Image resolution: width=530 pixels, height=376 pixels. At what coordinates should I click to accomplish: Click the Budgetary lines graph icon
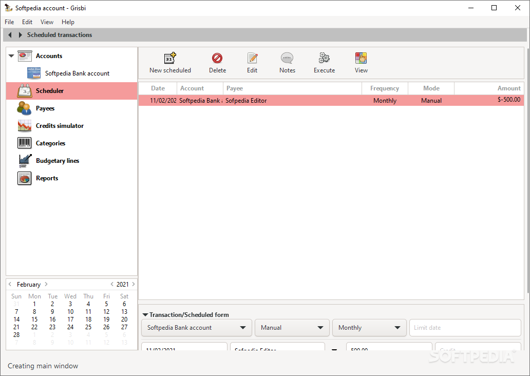click(x=25, y=161)
